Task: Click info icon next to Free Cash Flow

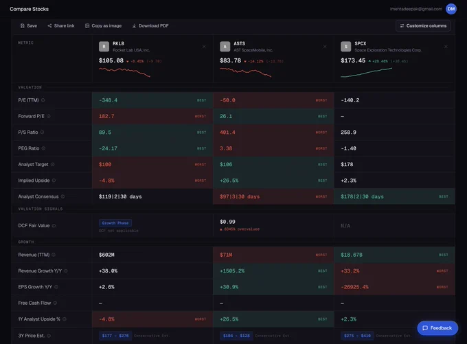Action: coord(55,303)
